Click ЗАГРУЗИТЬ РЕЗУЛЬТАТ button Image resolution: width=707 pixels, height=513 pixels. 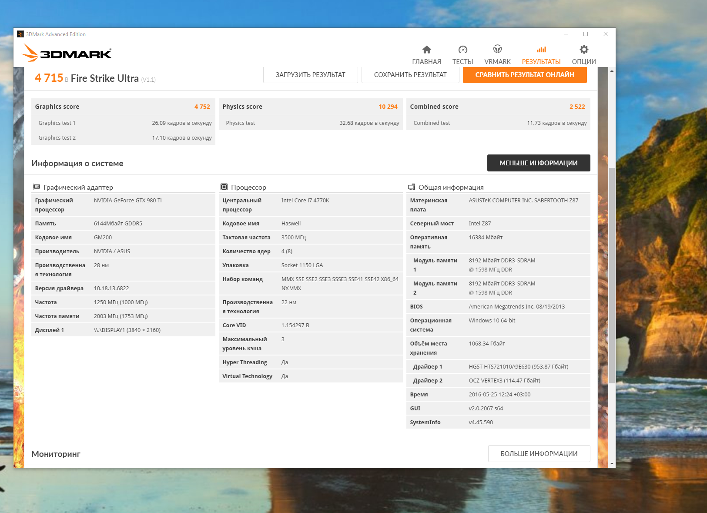coord(311,75)
